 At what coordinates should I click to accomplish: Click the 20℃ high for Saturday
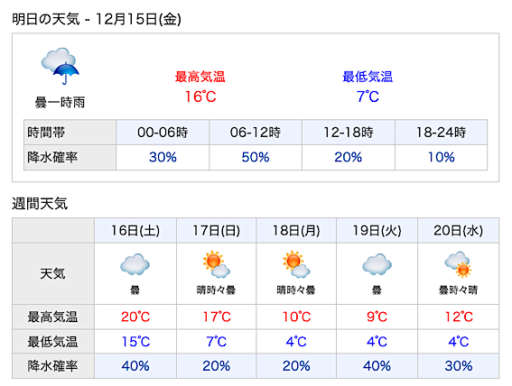[x=135, y=317]
